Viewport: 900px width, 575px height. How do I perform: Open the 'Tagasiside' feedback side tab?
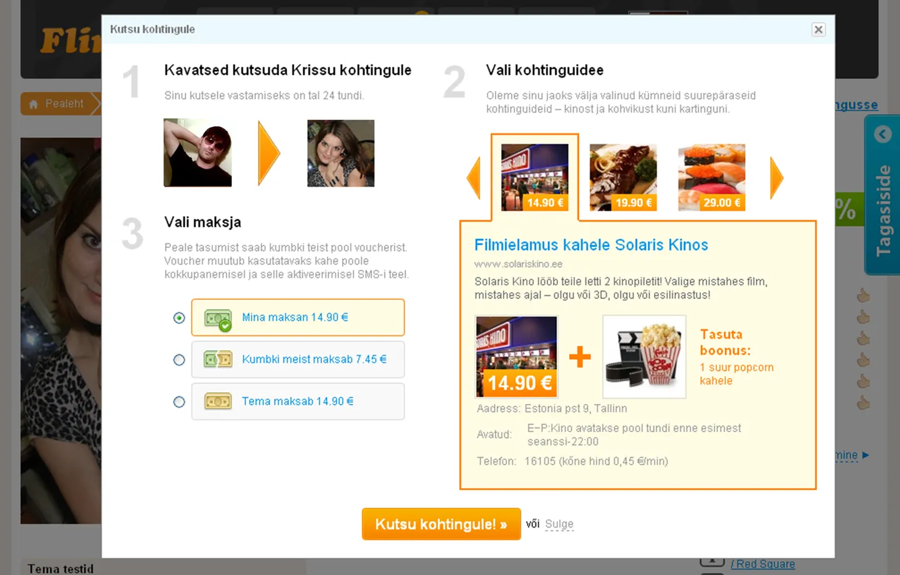tap(883, 195)
